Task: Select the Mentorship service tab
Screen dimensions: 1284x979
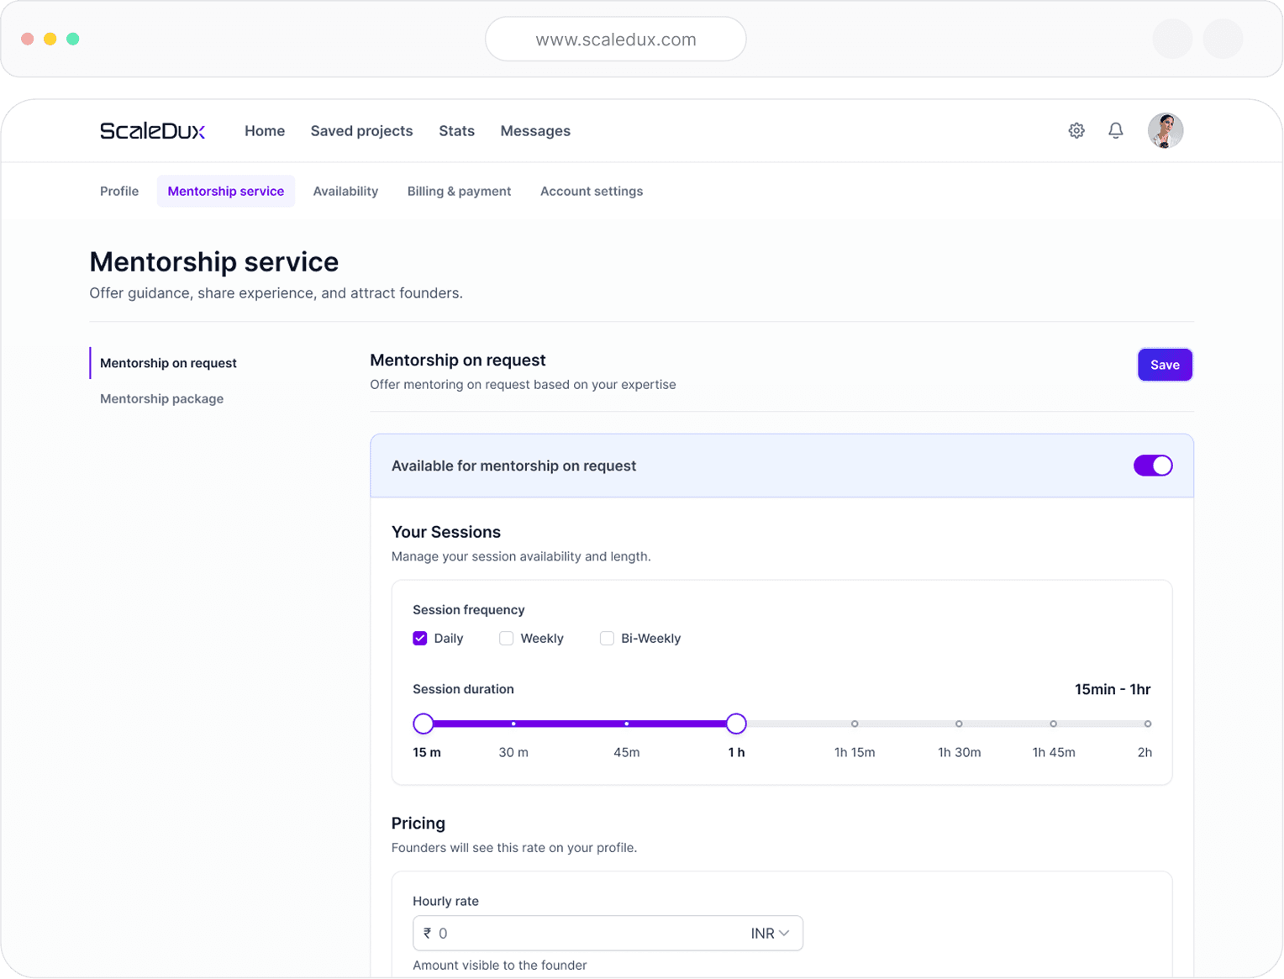Action: click(226, 191)
